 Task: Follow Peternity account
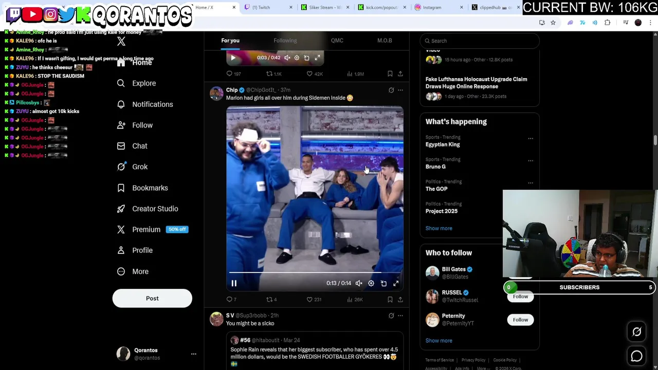point(520,320)
